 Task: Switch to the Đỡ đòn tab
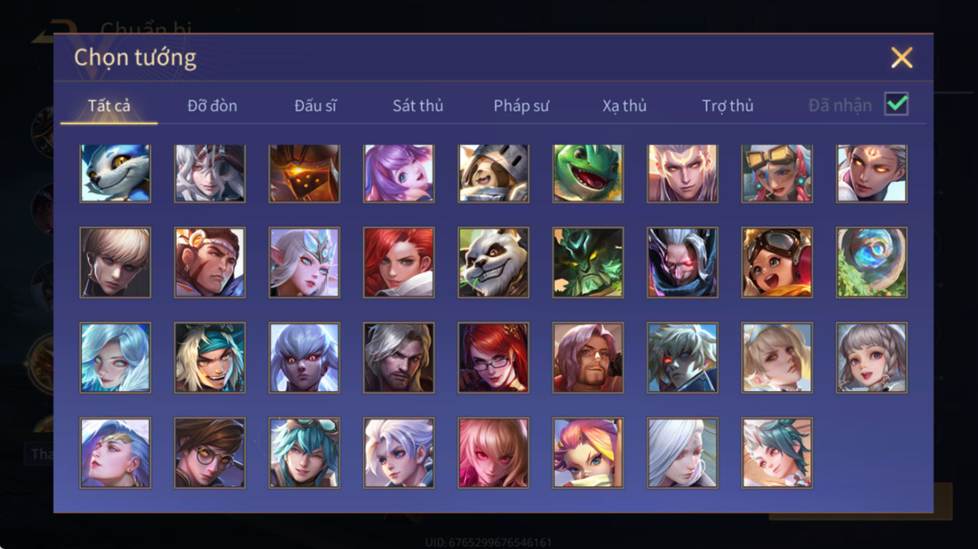pos(212,106)
